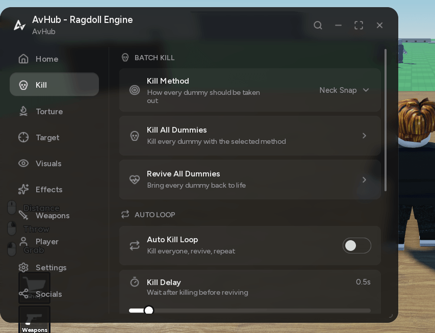Click the stopwatch icon beside Kill Delay

(x=135, y=282)
